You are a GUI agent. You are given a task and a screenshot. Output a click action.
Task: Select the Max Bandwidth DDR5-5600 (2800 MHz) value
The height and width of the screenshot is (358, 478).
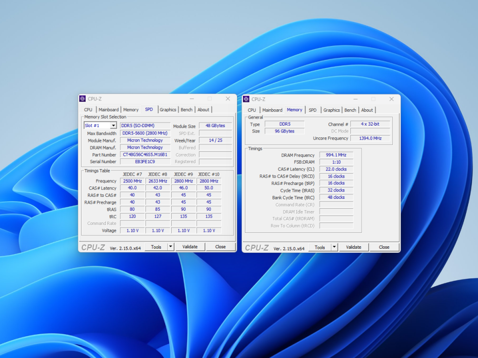(x=145, y=133)
